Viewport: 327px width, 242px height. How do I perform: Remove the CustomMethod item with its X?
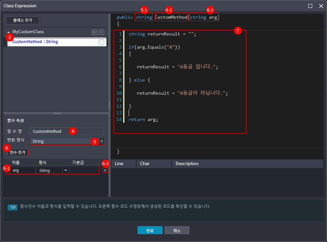(101, 42)
